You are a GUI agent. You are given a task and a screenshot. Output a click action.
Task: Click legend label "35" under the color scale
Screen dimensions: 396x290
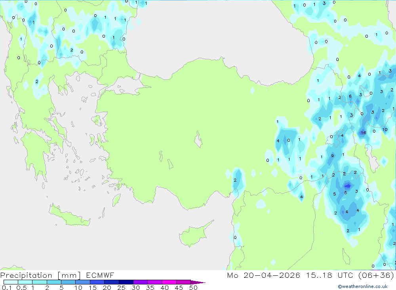[x=150, y=288]
